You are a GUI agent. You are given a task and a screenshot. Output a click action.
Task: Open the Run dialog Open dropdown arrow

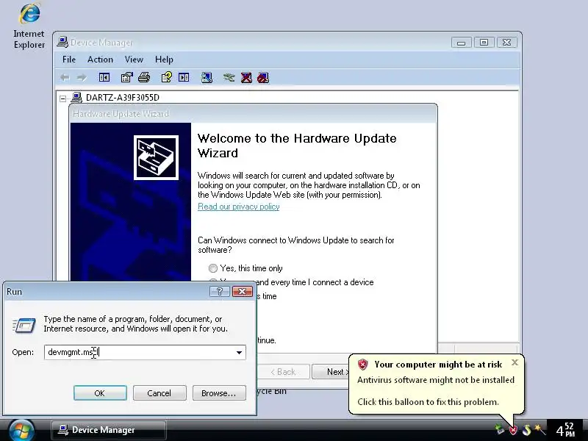239,352
